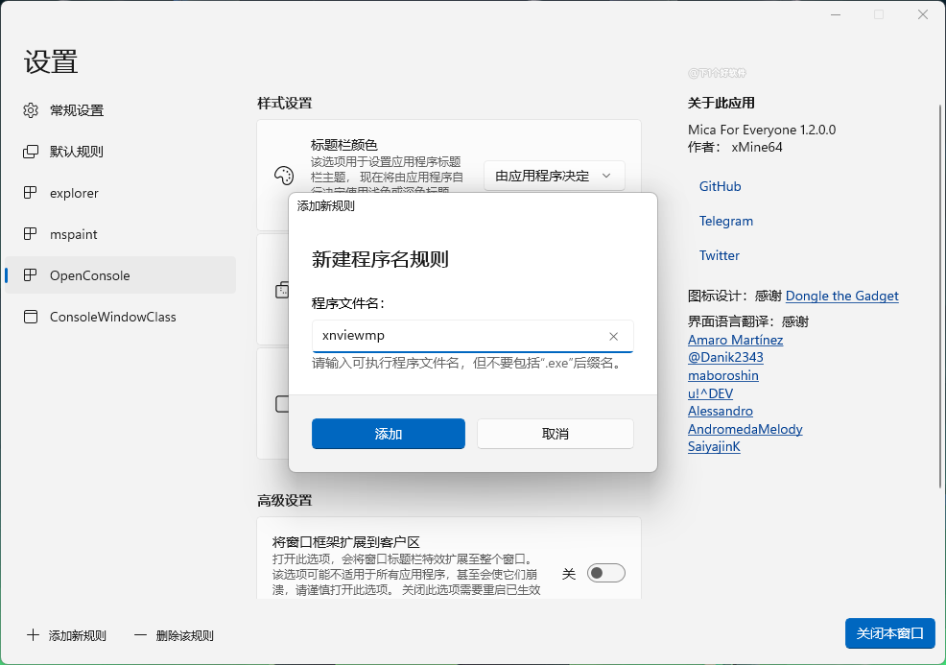Click the explorer rule icon

click(x=31, y=193)
